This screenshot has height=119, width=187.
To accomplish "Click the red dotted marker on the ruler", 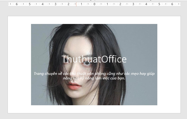I will [76, 4].
